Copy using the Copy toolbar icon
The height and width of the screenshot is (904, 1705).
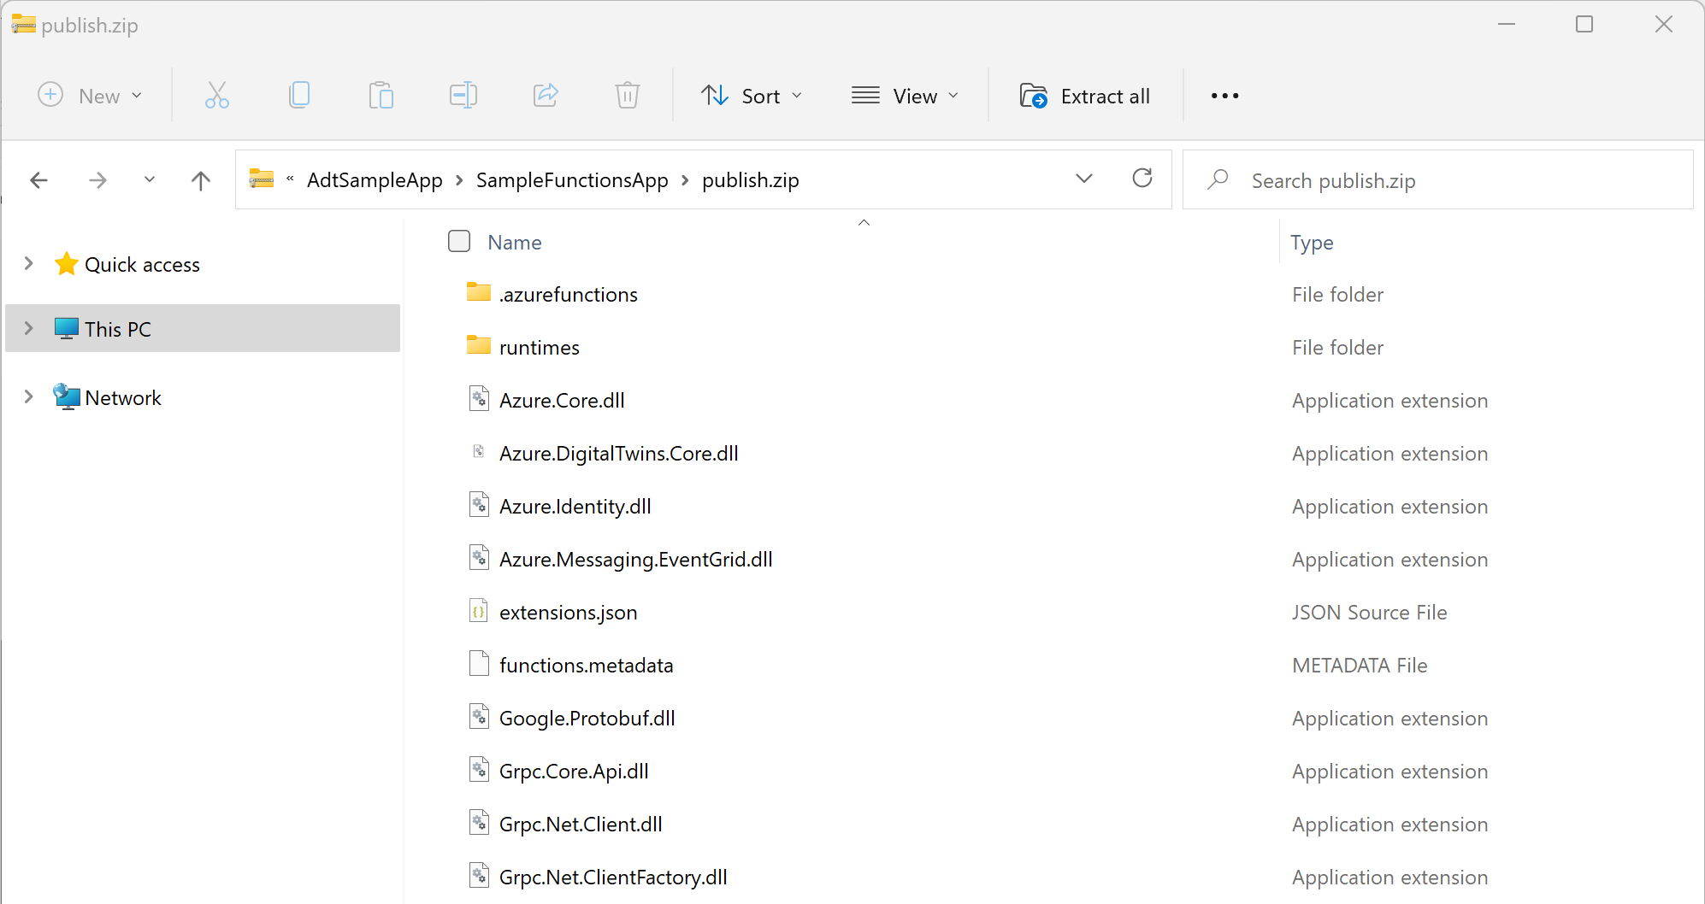[298, 95]
